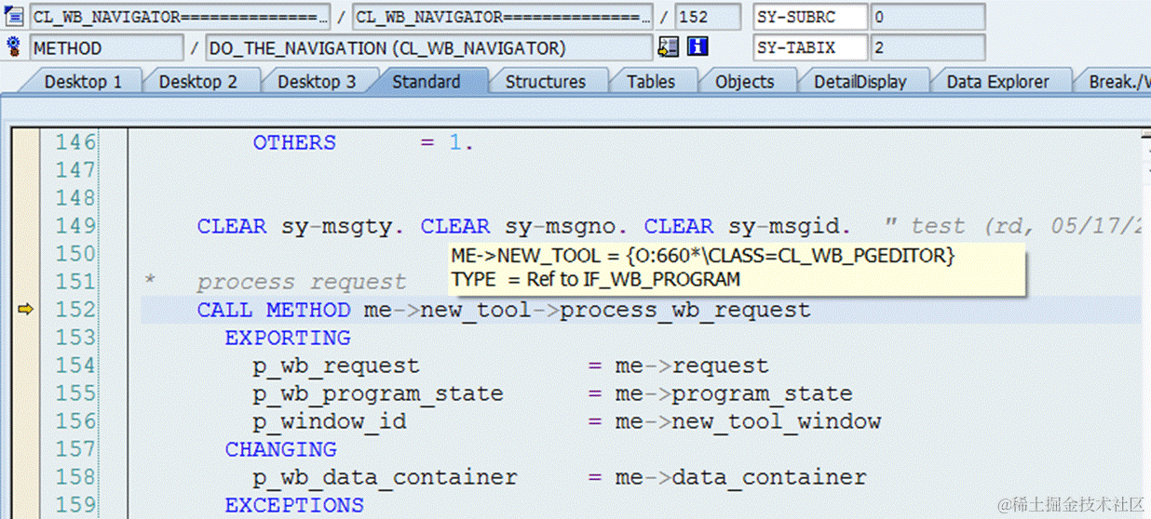Click the OTHERS keyword on line 146

coord(294,142)
